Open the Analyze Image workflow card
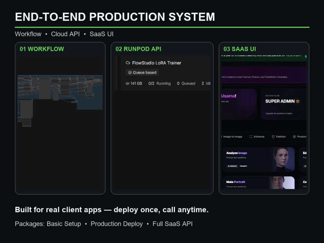The height and width of the screenshot is (243, 324). 259,159
